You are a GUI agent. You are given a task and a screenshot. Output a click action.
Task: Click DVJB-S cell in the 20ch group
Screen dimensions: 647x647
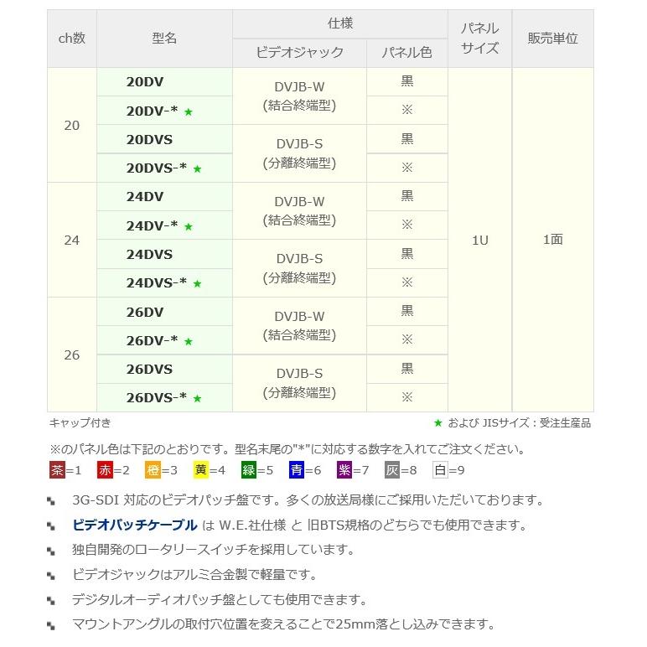299,153
